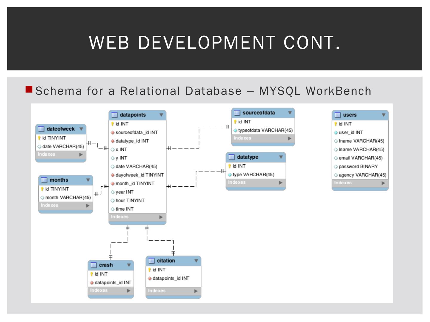
Task: Select month VARCHAR(45) column in months
Action: point(68,197)
